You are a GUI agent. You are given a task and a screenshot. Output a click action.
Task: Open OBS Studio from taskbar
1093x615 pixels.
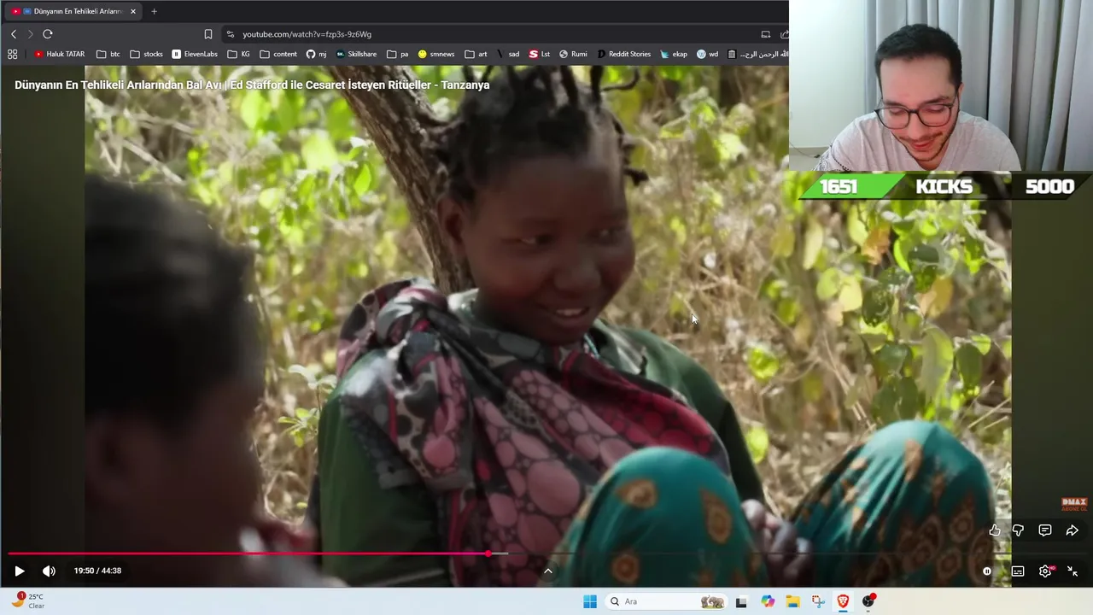click(x=868, y=601)
